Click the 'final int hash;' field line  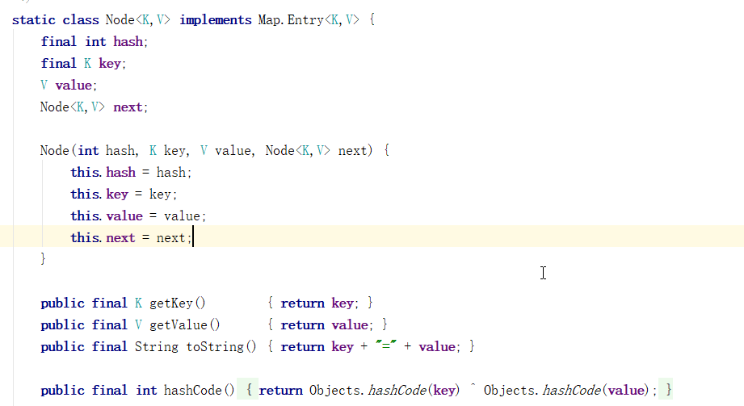click(95, 42)
